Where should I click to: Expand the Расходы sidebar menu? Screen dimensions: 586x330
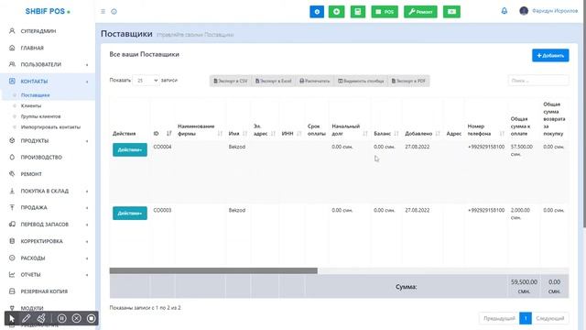(x=48, y=258)
